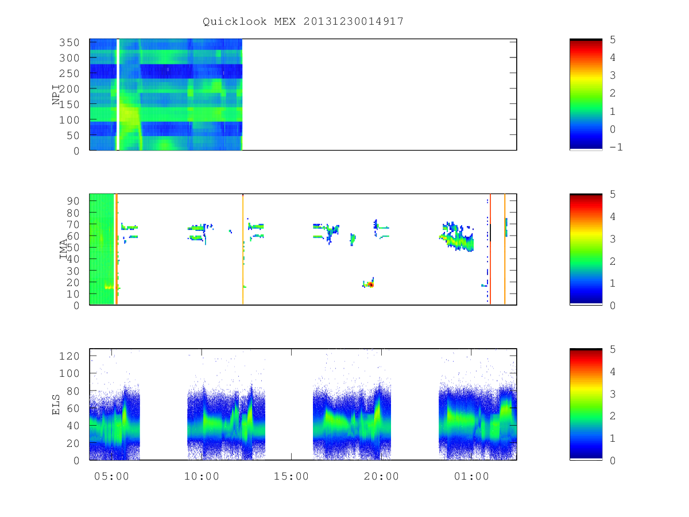This screenshot has height=517, width=689.
Task: Click the 20:00 time axis label
Action: tap(382, 476)
